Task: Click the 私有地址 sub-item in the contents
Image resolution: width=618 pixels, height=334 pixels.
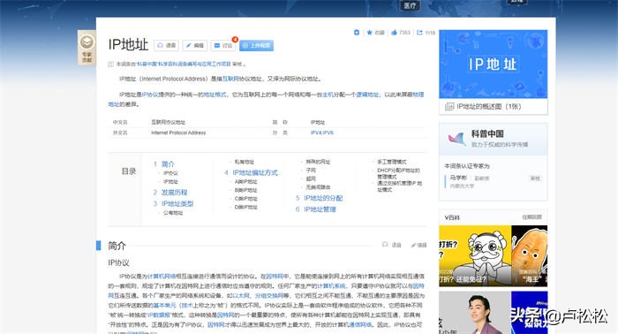Action: tap(245, 162)
